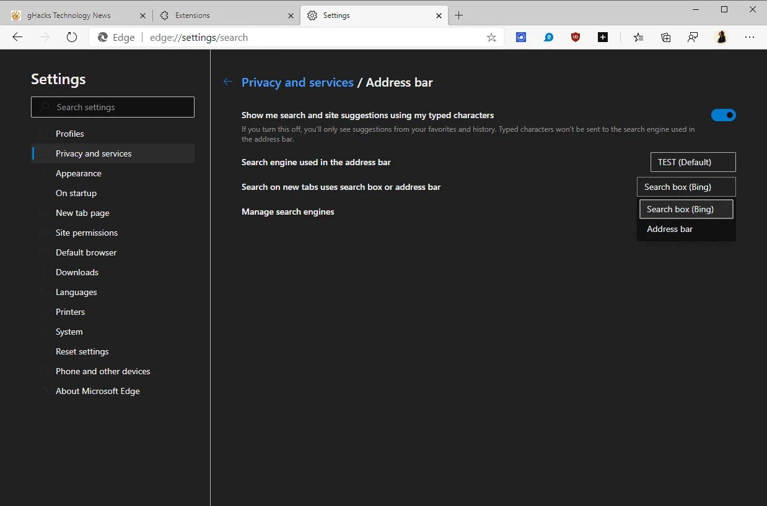This screenshot has width=767, height=506.
Task: Reload the page with the refresh icon
Action: pos(72,37)
